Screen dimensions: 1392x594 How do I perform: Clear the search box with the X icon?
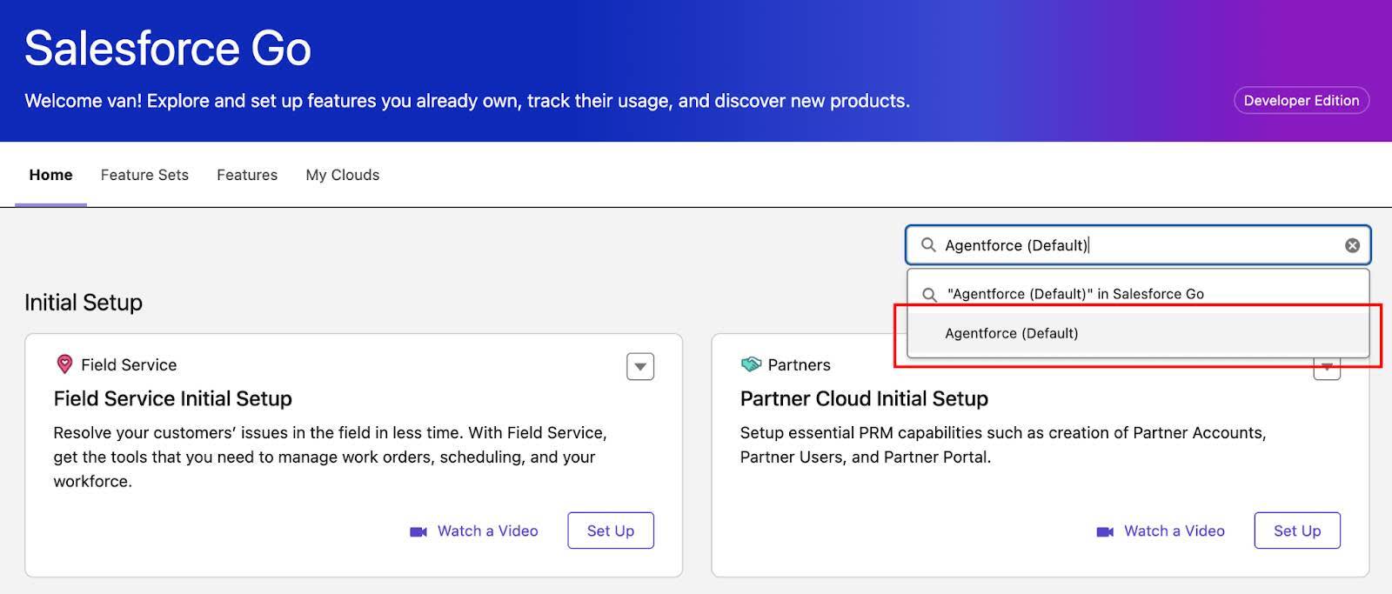click(x=1352, y=245)
